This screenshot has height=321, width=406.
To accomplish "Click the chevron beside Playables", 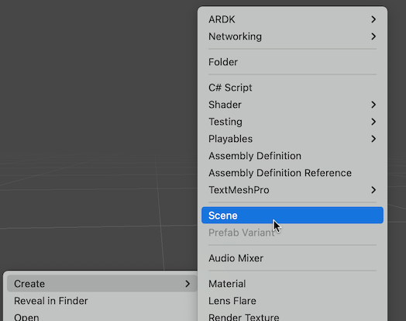I will coord(373,139).
